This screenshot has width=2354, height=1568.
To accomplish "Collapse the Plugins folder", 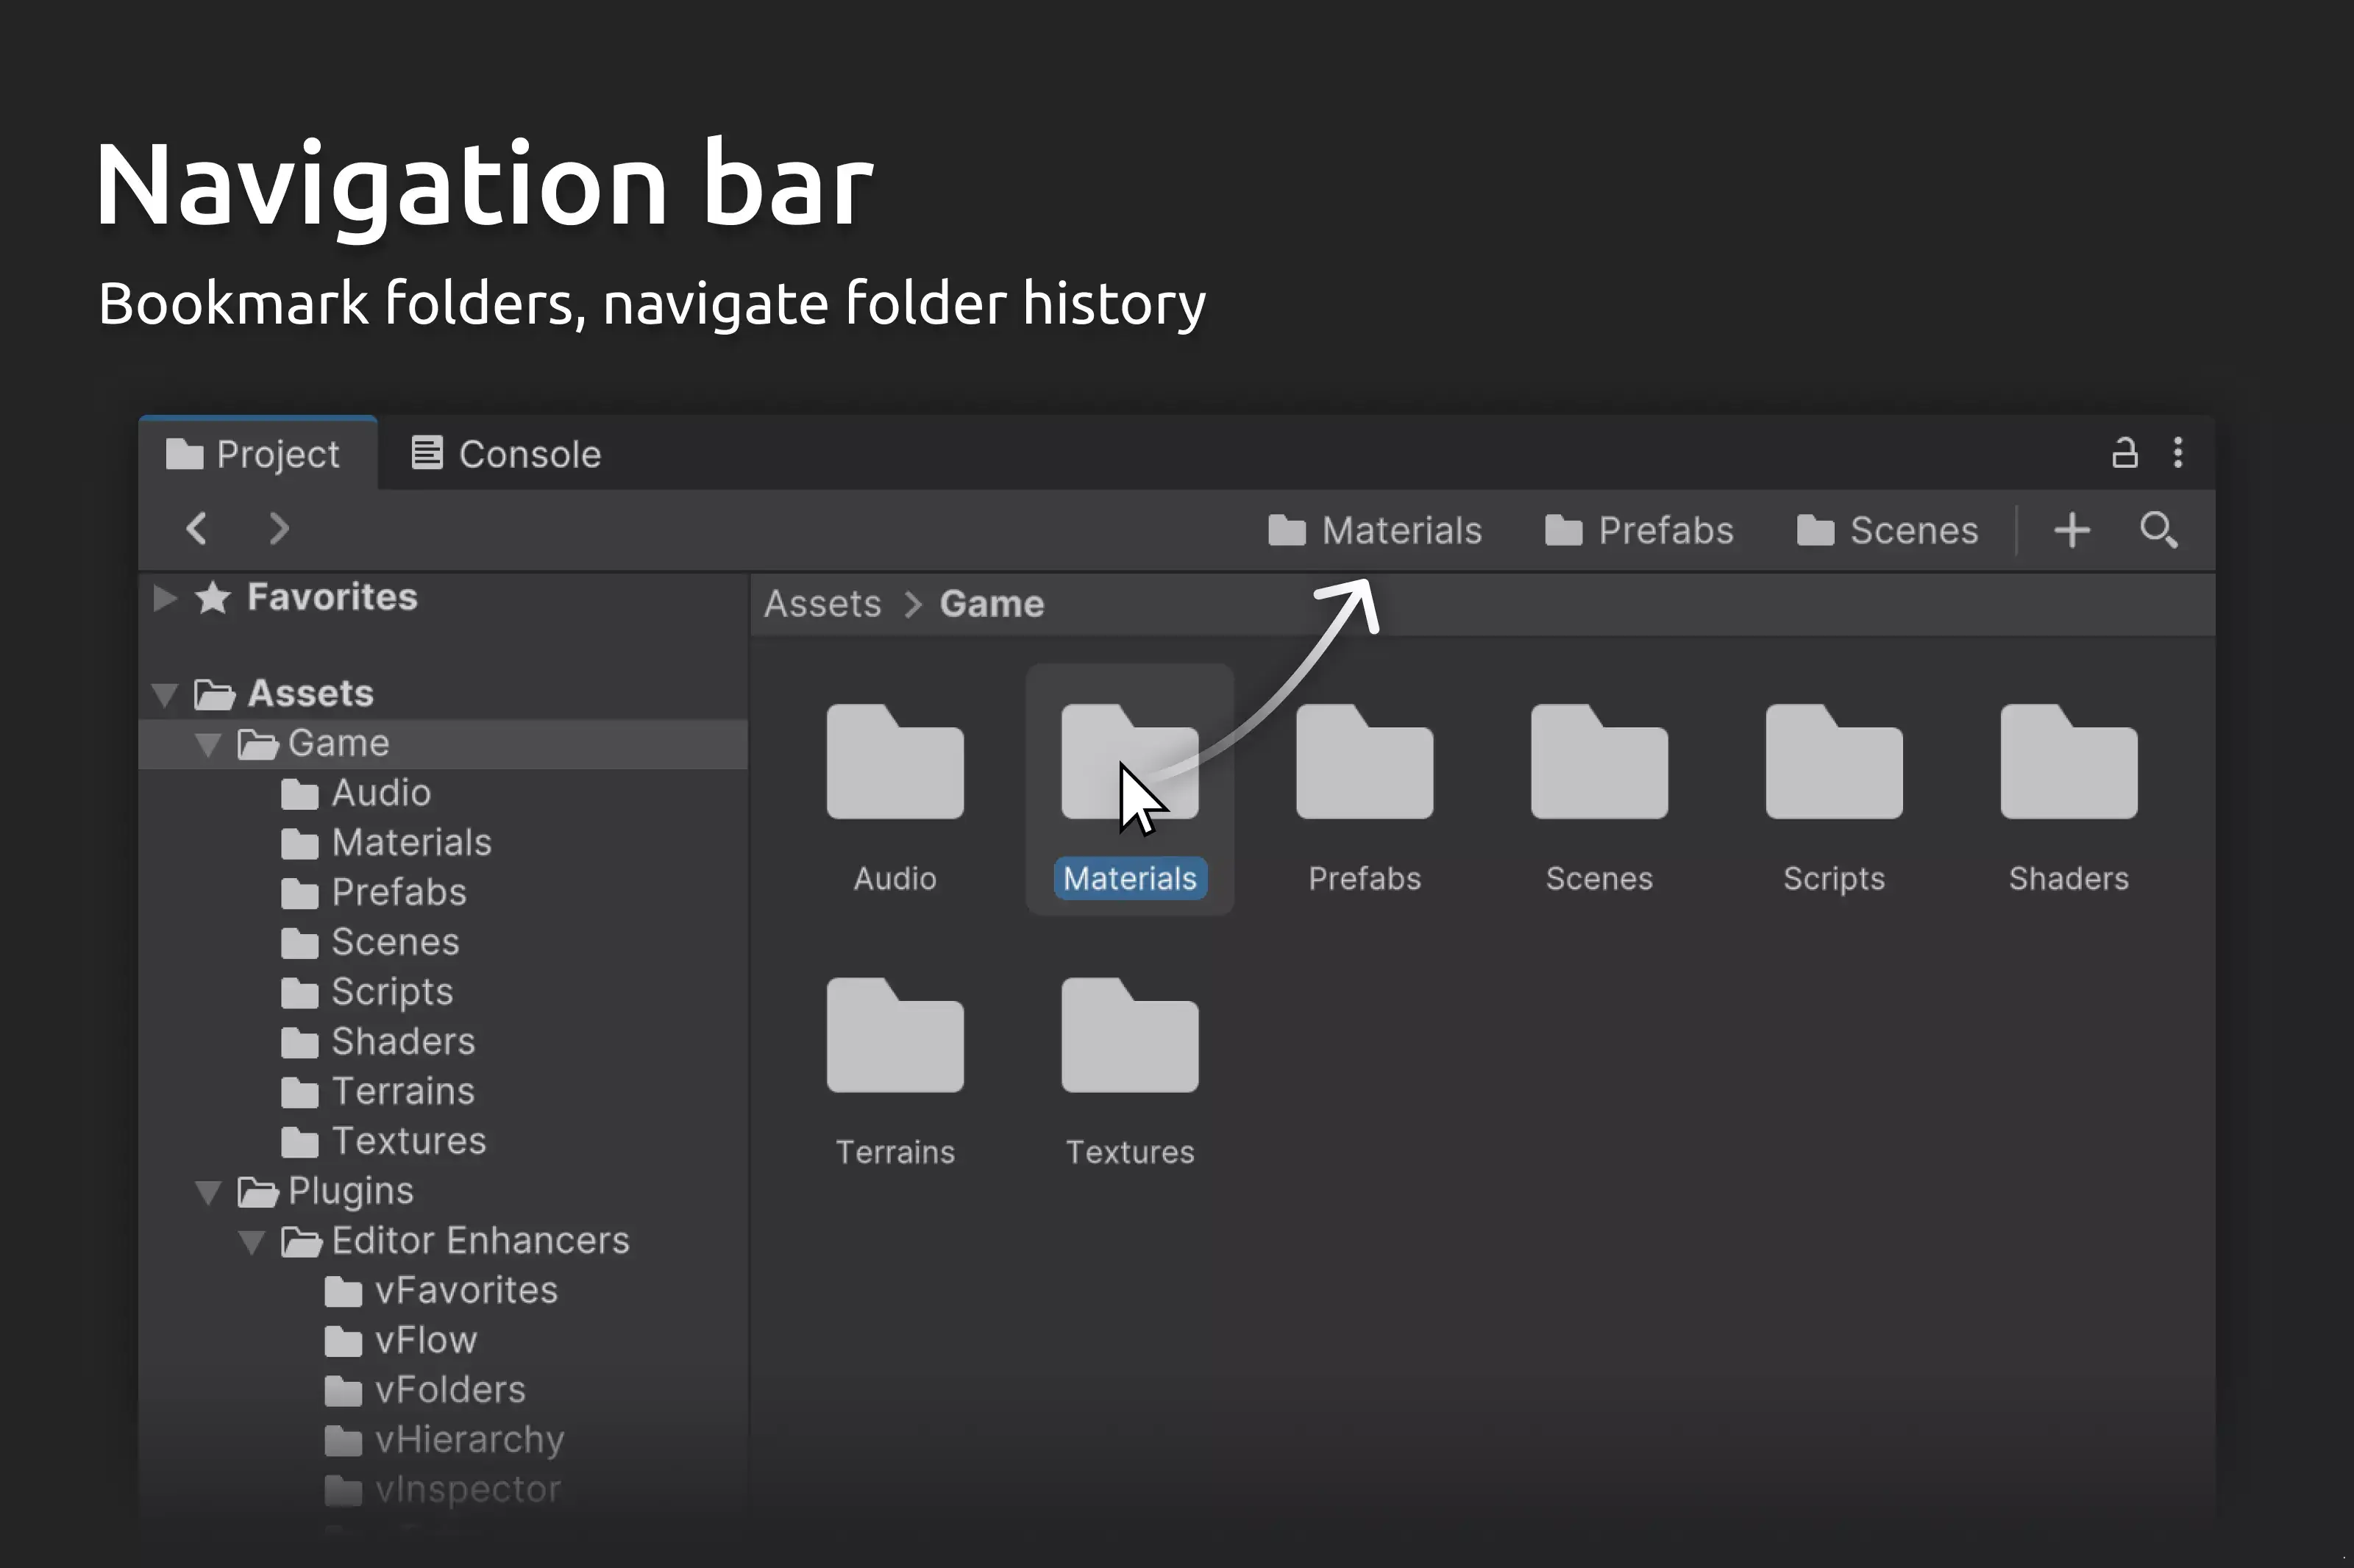I will click(x=208, y=1192).
